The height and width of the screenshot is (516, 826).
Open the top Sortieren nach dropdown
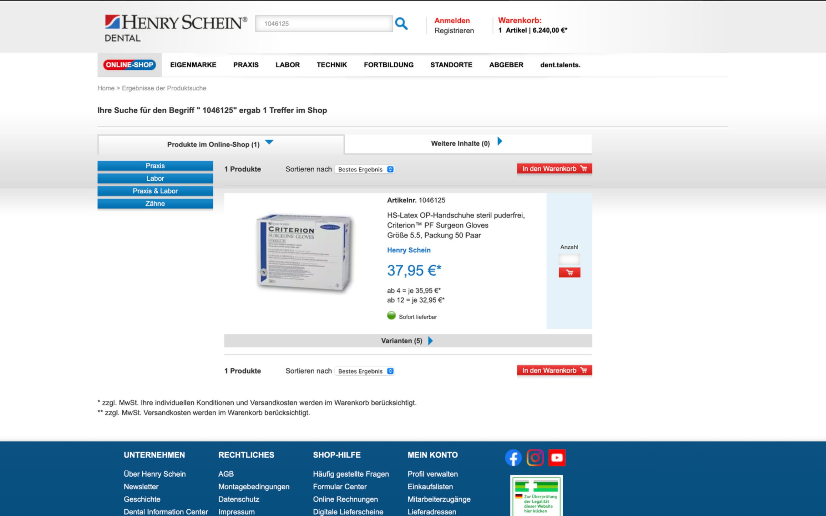(x=365, y=169)
